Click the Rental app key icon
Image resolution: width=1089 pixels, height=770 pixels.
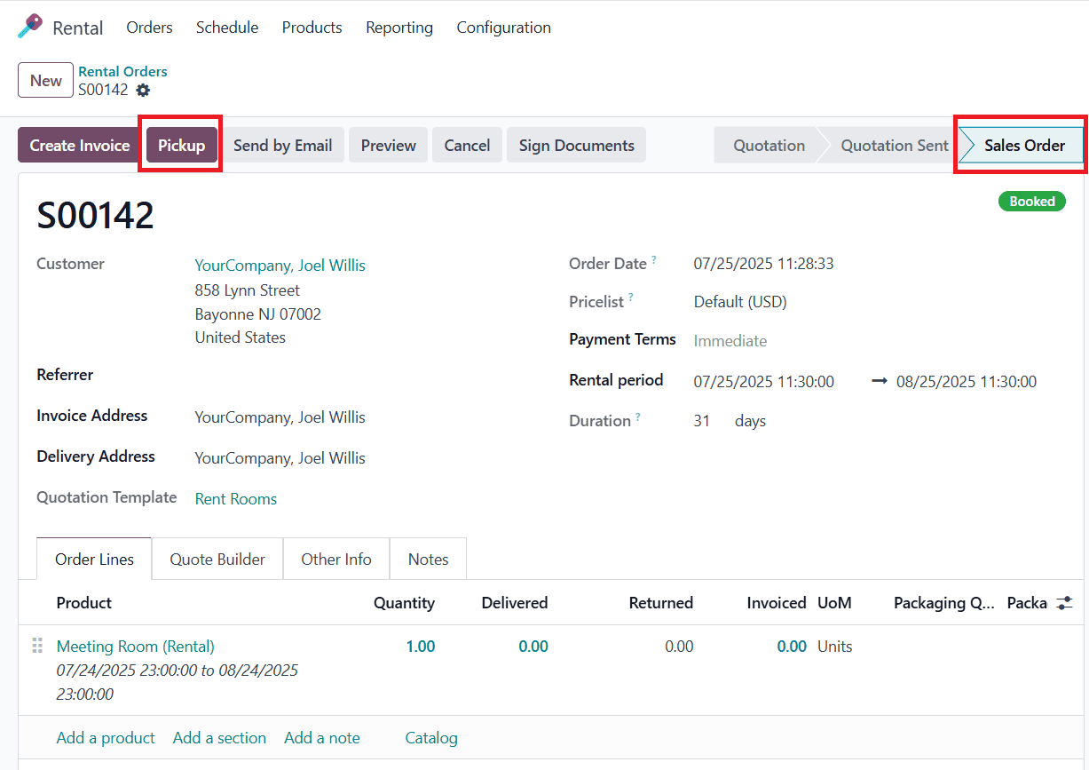pyautogui.click(x=29, y=26)
